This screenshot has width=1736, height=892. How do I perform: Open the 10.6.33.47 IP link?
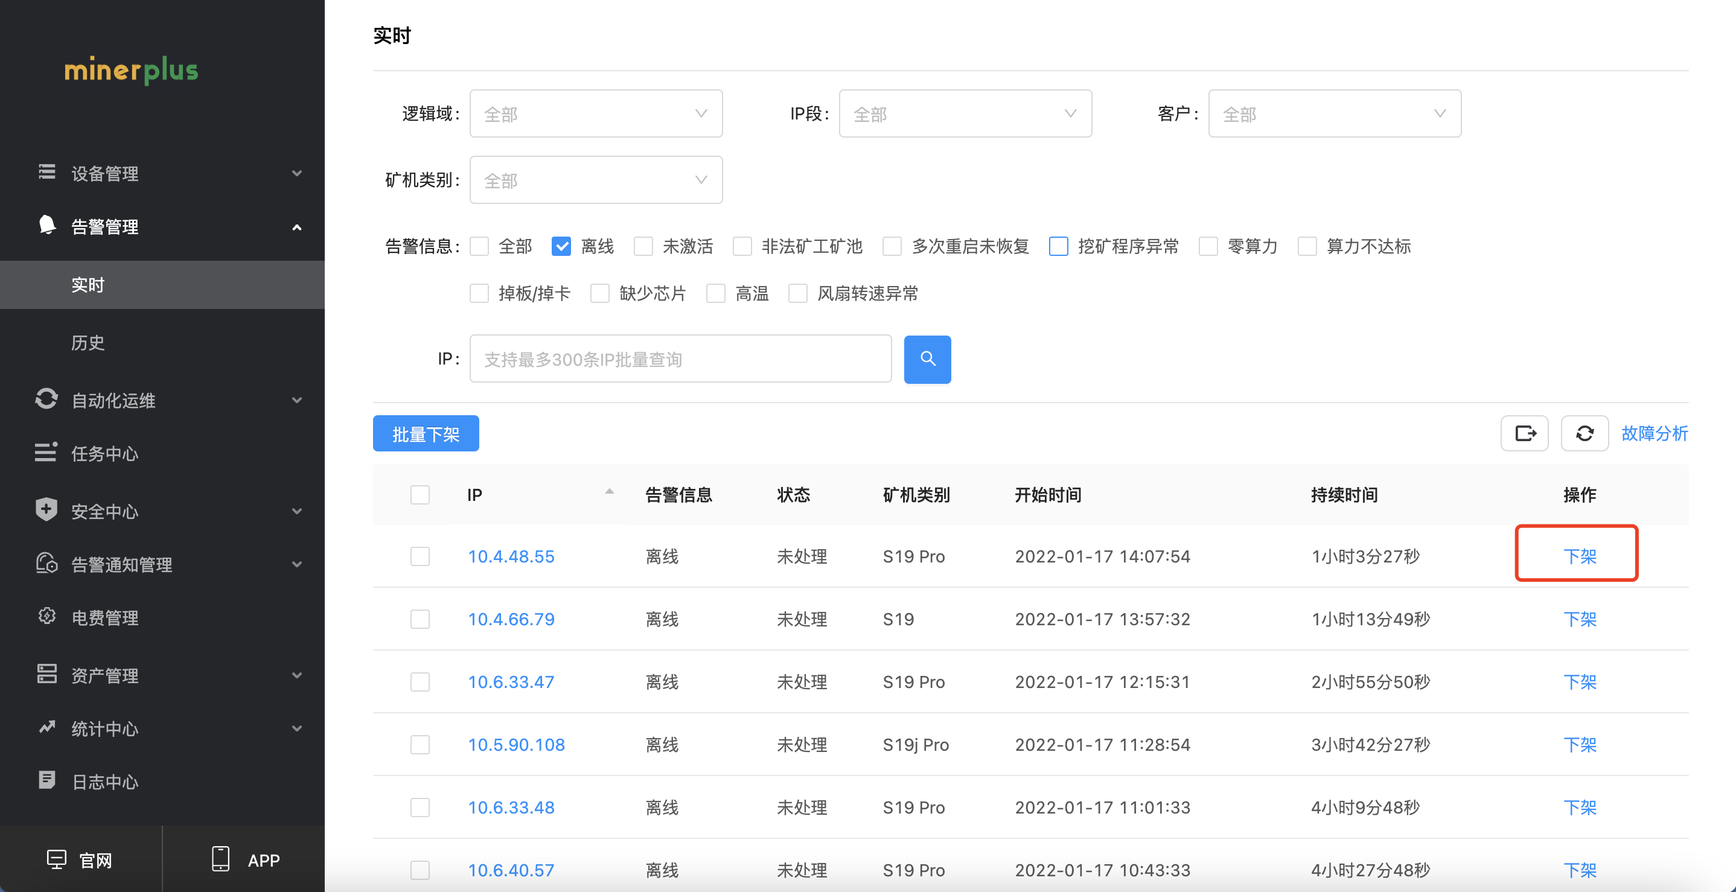(x=511, y=682)
